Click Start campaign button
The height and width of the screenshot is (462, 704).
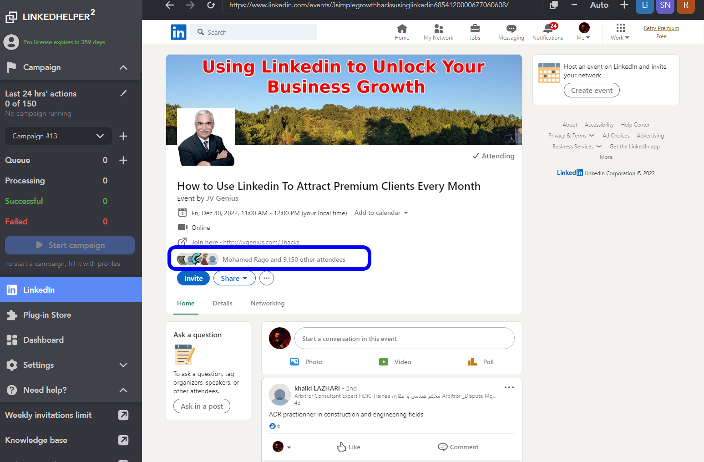pos(70,245)
